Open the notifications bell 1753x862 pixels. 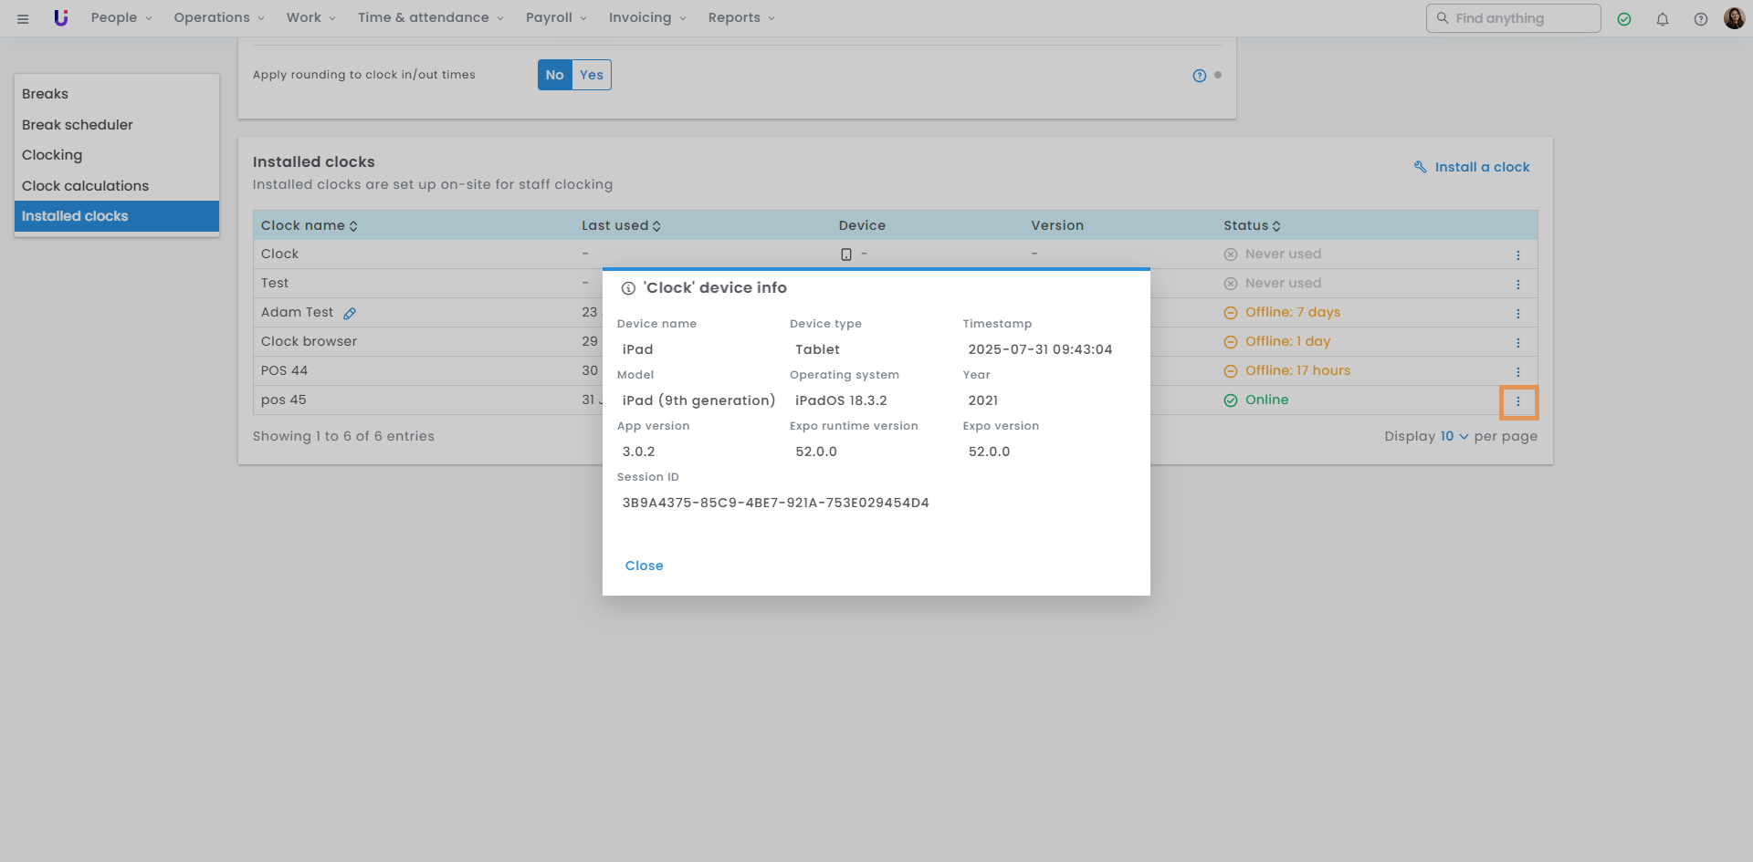[1662, 19]
